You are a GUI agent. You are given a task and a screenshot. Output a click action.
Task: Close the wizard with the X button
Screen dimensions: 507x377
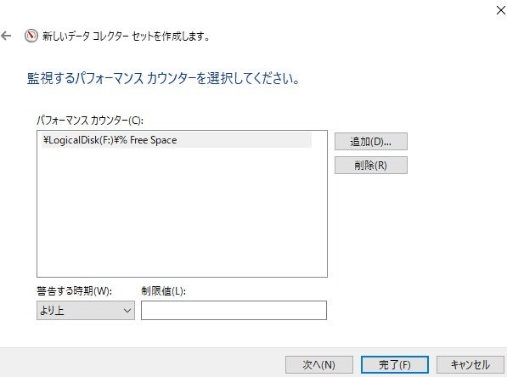[x=500, y=10]
